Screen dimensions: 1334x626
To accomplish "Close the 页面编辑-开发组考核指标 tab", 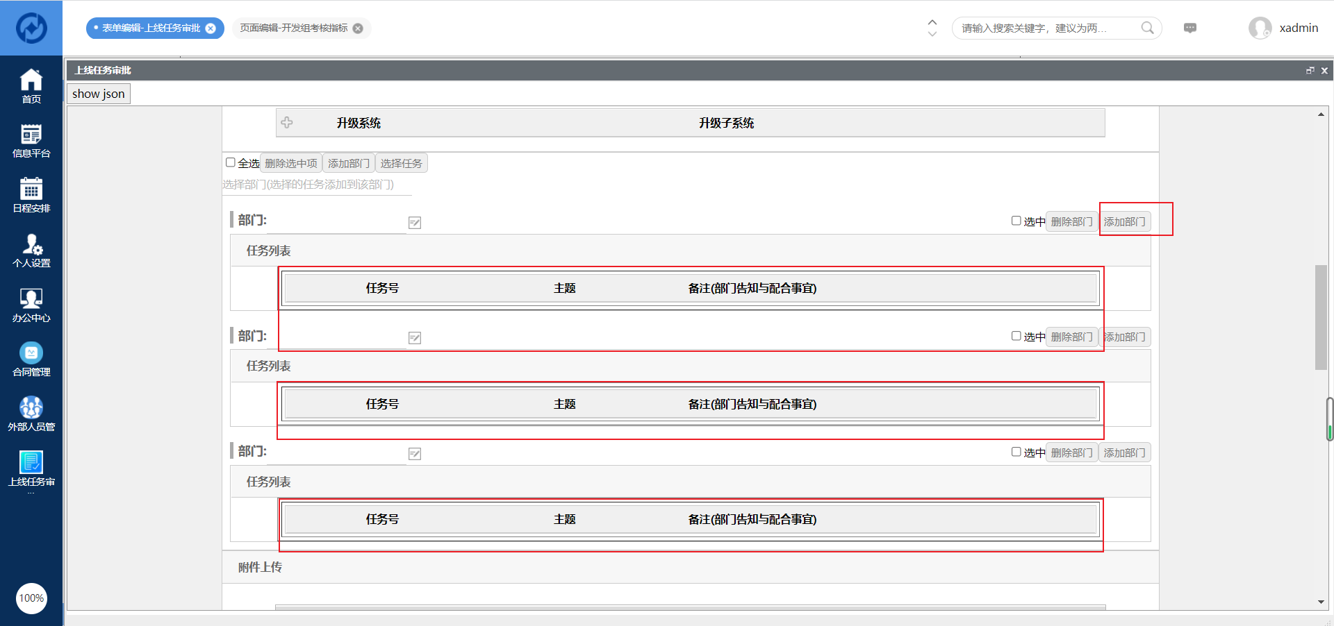I will [358, 28].
